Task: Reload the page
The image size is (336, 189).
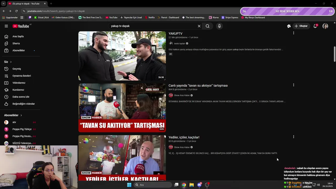Action: [x=17, y=11]
